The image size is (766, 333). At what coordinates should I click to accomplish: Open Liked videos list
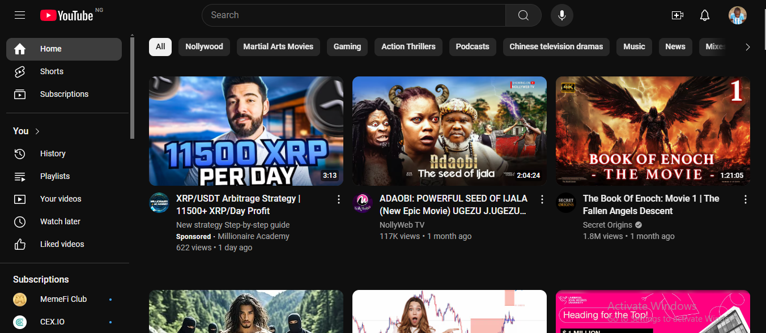point(64,244)
